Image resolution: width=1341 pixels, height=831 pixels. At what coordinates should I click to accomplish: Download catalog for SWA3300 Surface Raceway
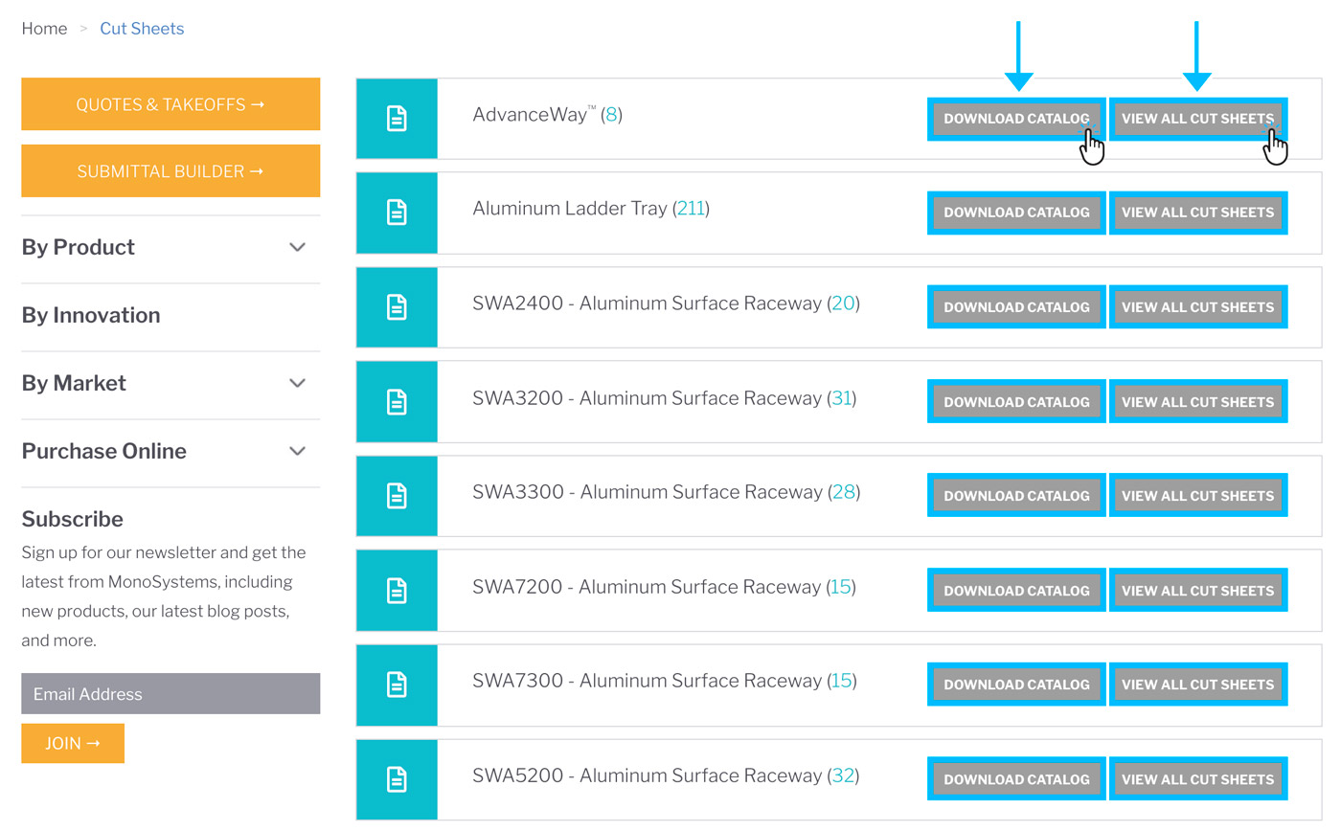(x=1016, y=496)
